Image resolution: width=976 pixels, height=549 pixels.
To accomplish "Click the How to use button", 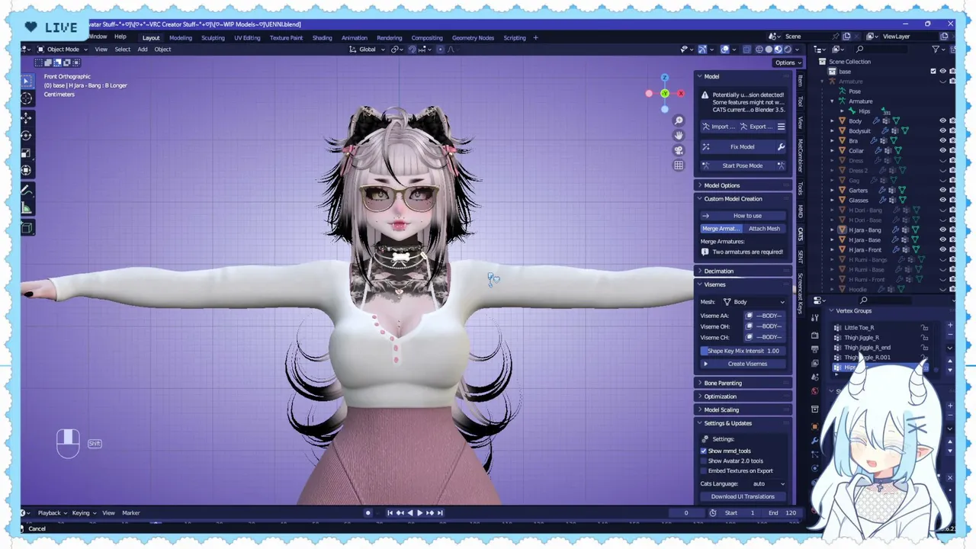I will (x=743, y=216).
